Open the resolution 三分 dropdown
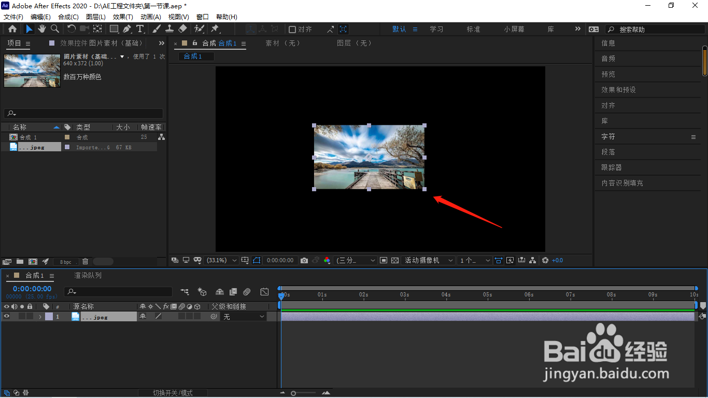This screenshot has height=398, width=708. point(356,260)
